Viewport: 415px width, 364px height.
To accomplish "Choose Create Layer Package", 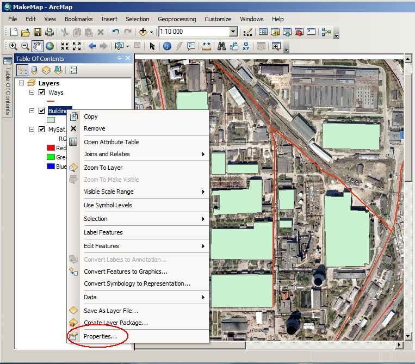I will tap(116, 323).
